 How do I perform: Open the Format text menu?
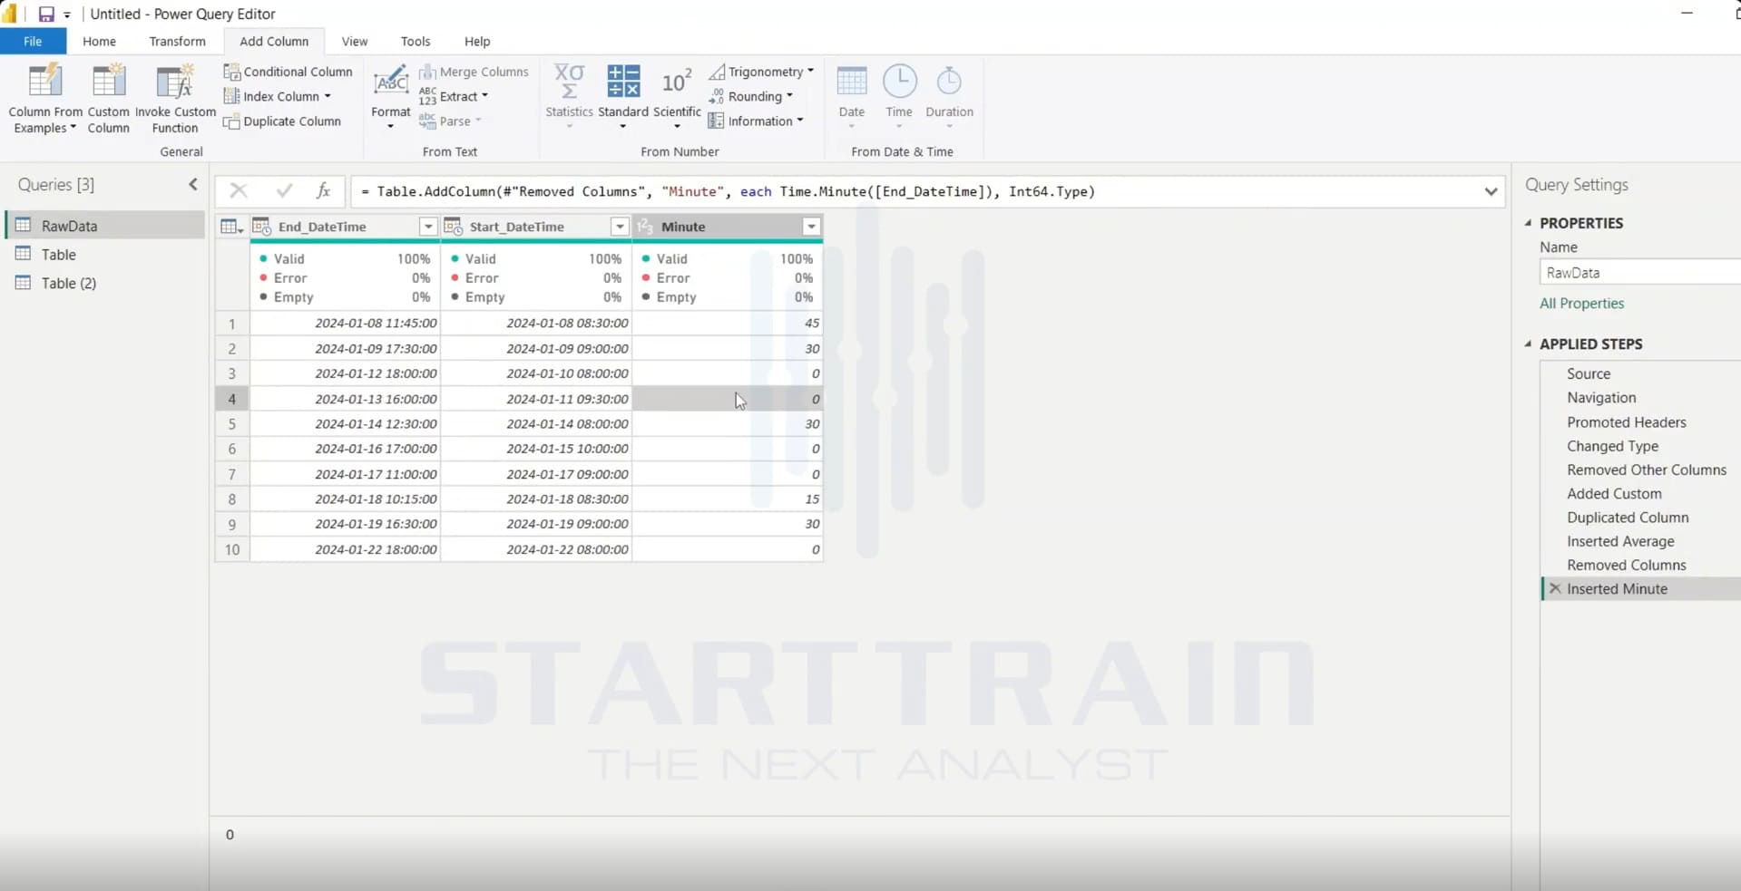(x=391, y=98)
